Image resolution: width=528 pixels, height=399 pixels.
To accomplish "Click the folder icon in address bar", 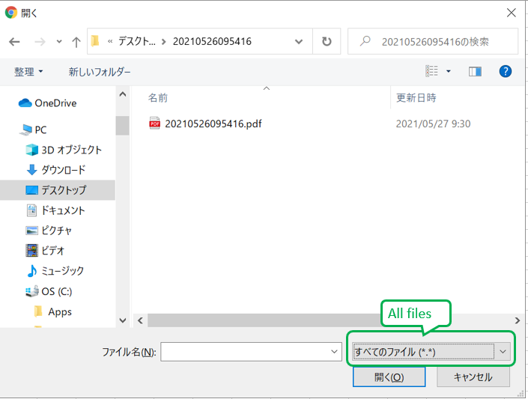I will click(95, 41).
